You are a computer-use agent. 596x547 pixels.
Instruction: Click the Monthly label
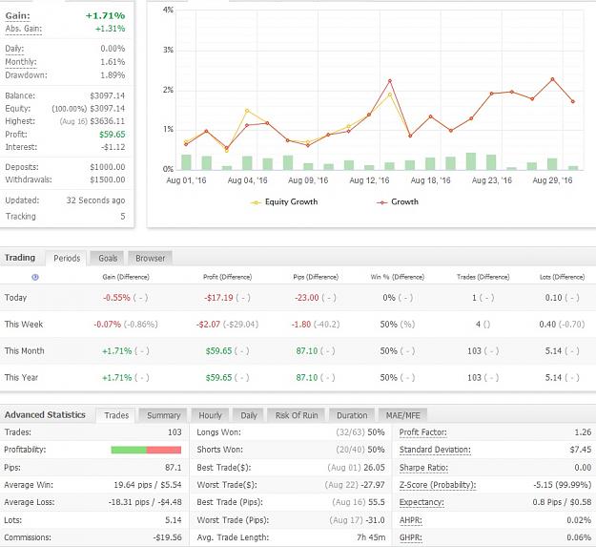(21, 62)
